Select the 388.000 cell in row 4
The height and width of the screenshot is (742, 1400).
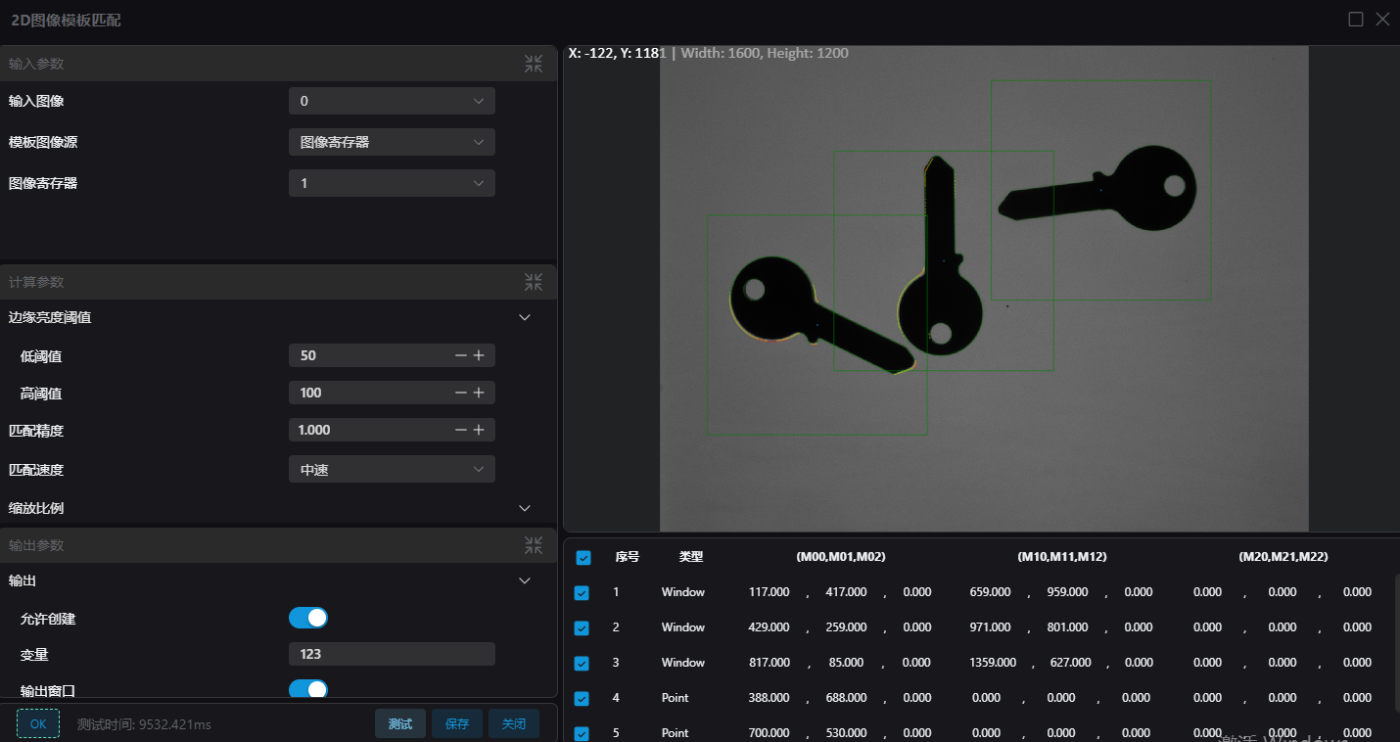click(769, 697)
